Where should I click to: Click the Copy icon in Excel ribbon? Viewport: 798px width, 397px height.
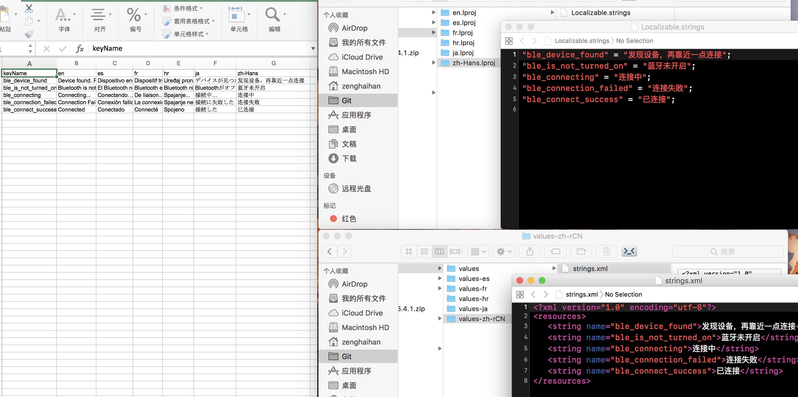click(x=29, y=21)
